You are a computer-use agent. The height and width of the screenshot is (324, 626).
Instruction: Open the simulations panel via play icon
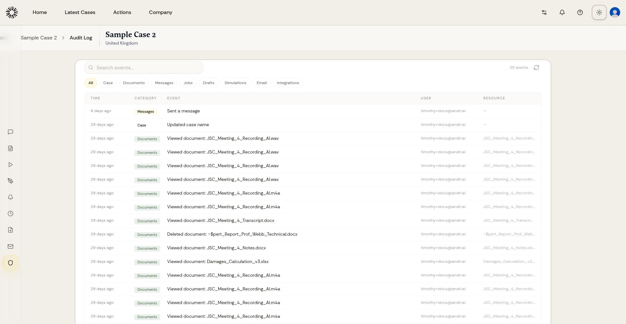click(x=10, y=165)
